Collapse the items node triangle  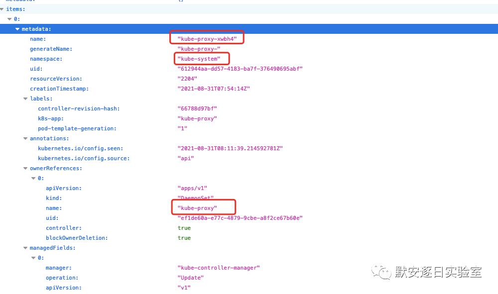(x=2, y=9)
